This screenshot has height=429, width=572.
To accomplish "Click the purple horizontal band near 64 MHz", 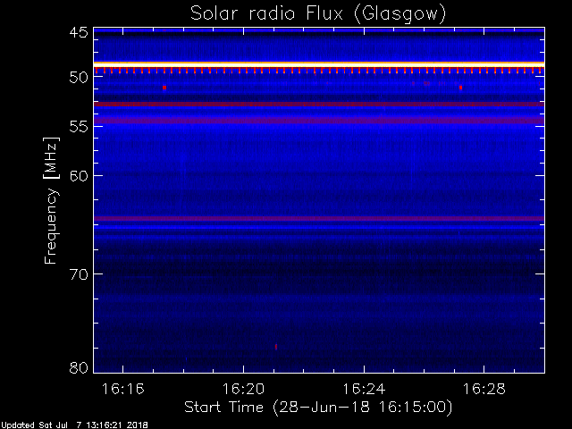I will tap(319, 219).
